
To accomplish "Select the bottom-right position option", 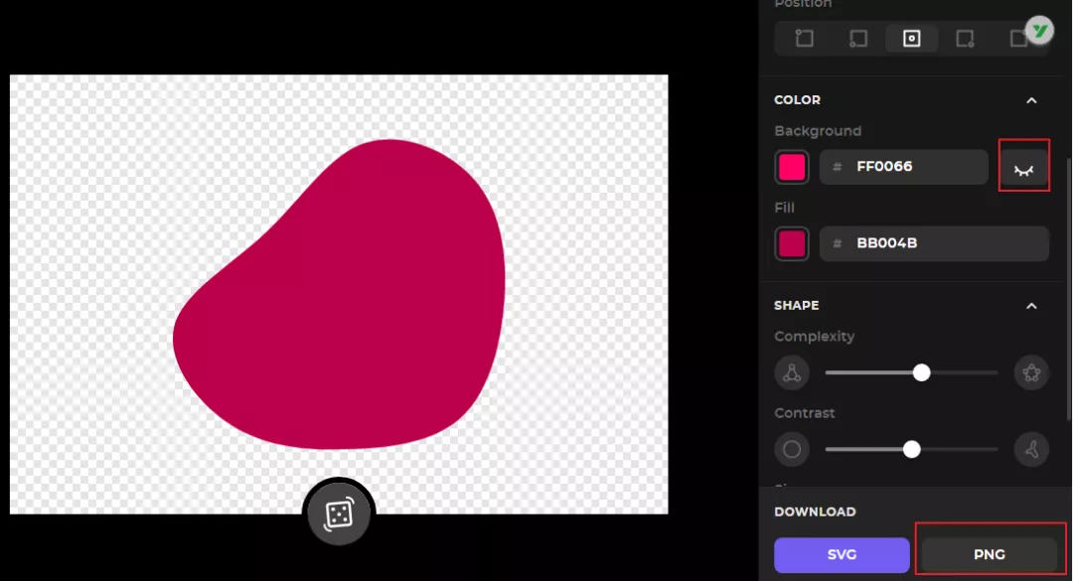I will coord(965,39).
